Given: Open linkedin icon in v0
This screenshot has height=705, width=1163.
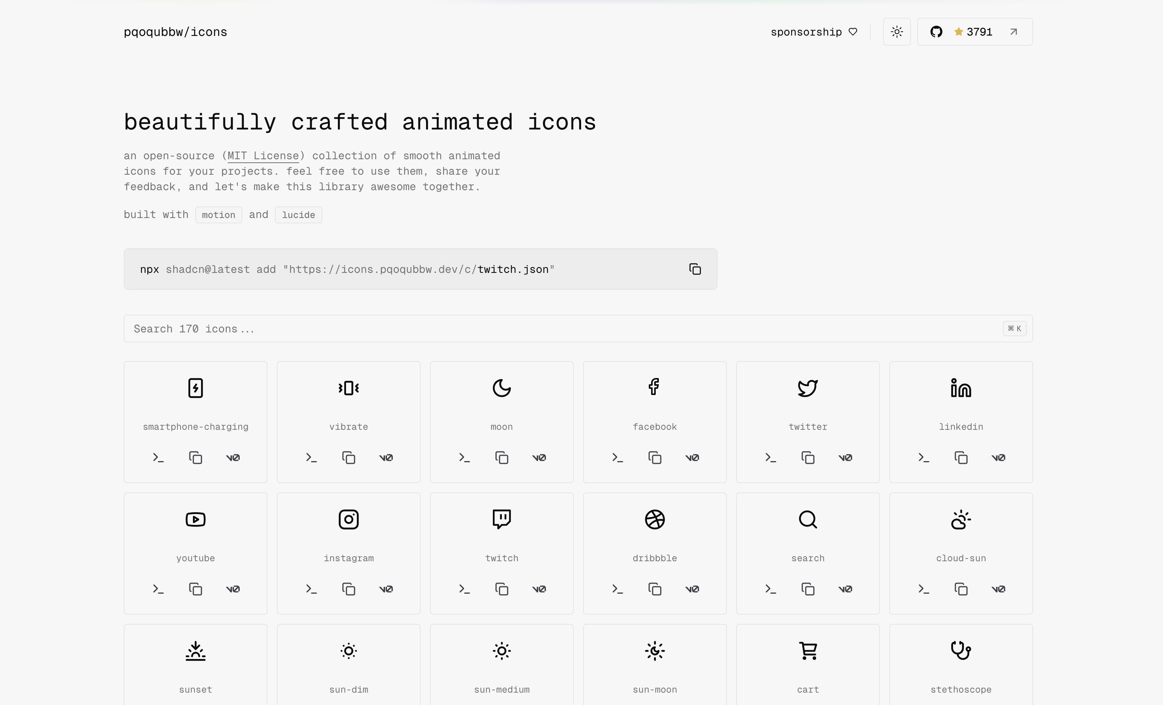Looking at the screenshot, I should [998, 457].
